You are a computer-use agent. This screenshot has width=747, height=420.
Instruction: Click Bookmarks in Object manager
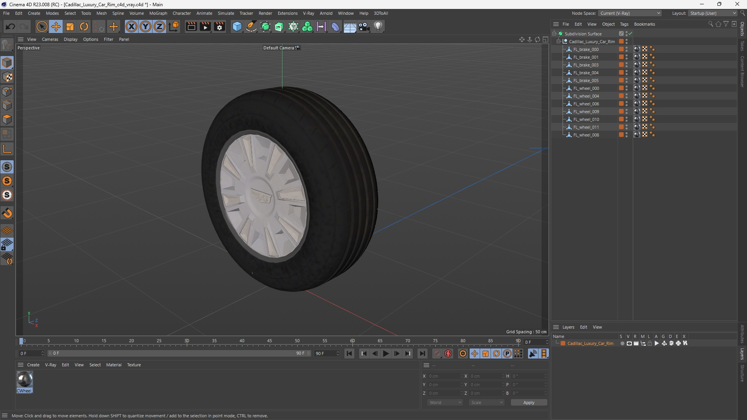(644, 24)
